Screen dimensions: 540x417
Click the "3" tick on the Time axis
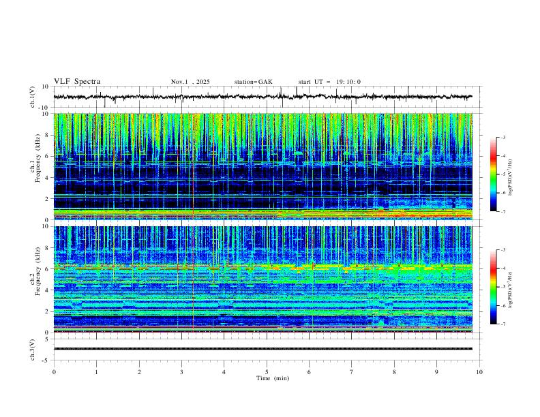[181, 372]
